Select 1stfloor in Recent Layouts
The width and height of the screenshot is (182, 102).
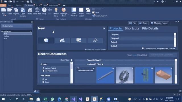[7, 36]
